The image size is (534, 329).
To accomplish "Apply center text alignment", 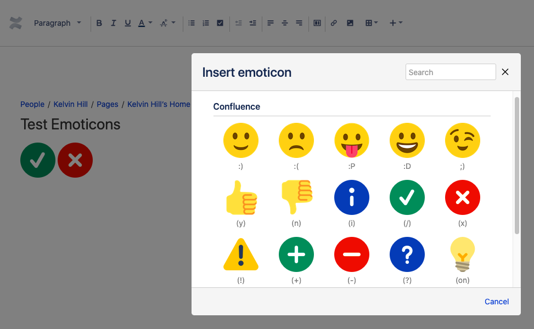I will pos(285,23).
